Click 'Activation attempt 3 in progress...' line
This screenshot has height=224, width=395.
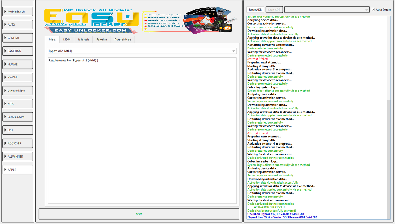click(x=270, y=70)
